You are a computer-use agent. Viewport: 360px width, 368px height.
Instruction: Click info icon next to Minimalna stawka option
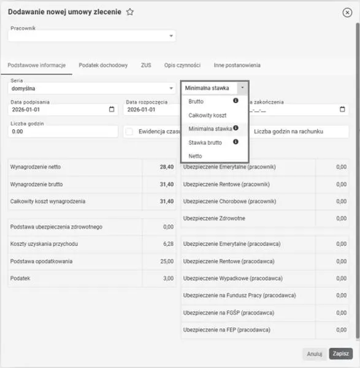(x=236, y=128)
